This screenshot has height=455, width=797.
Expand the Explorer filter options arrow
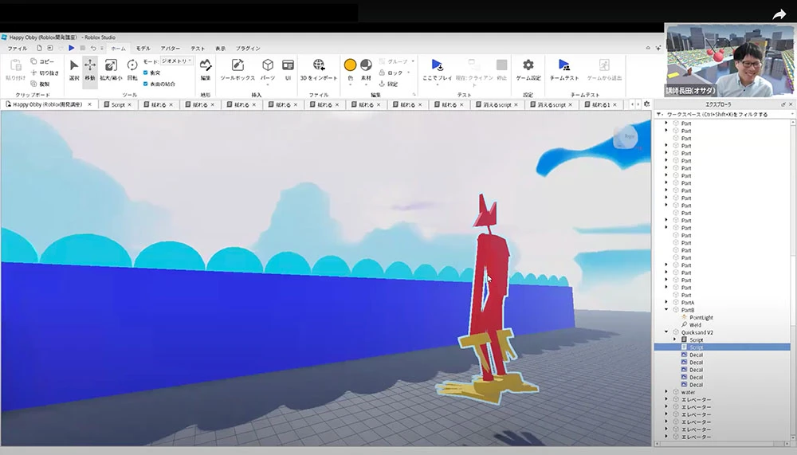[x=659, y=115]
